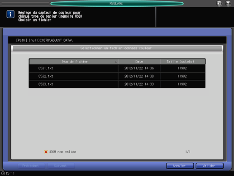Click the 15:11 time display
The width and height of the screenshot is (234, 176).
point(10,173)
